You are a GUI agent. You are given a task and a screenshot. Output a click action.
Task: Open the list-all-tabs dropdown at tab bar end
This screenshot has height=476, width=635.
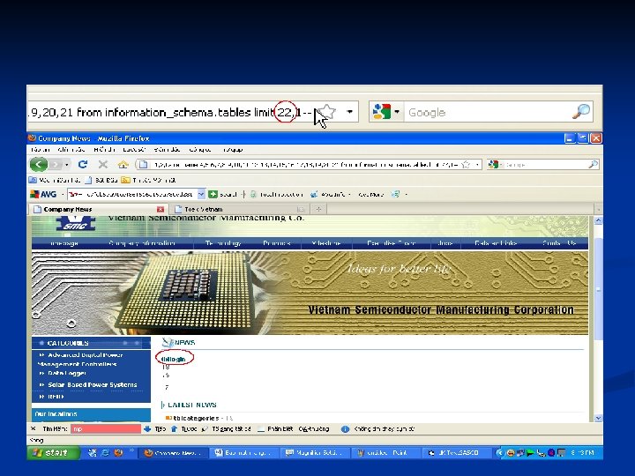[x=599, y=209]
